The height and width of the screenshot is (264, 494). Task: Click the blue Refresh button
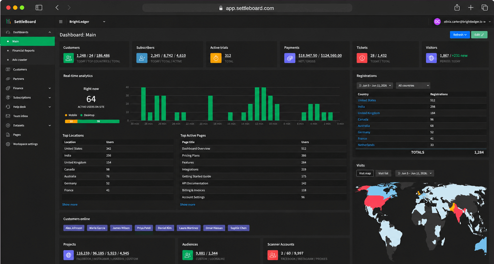[x=460, y=35]
